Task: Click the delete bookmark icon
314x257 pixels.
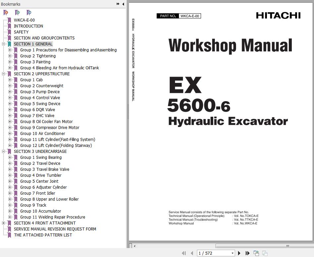Action: click(x=6, y=13)
